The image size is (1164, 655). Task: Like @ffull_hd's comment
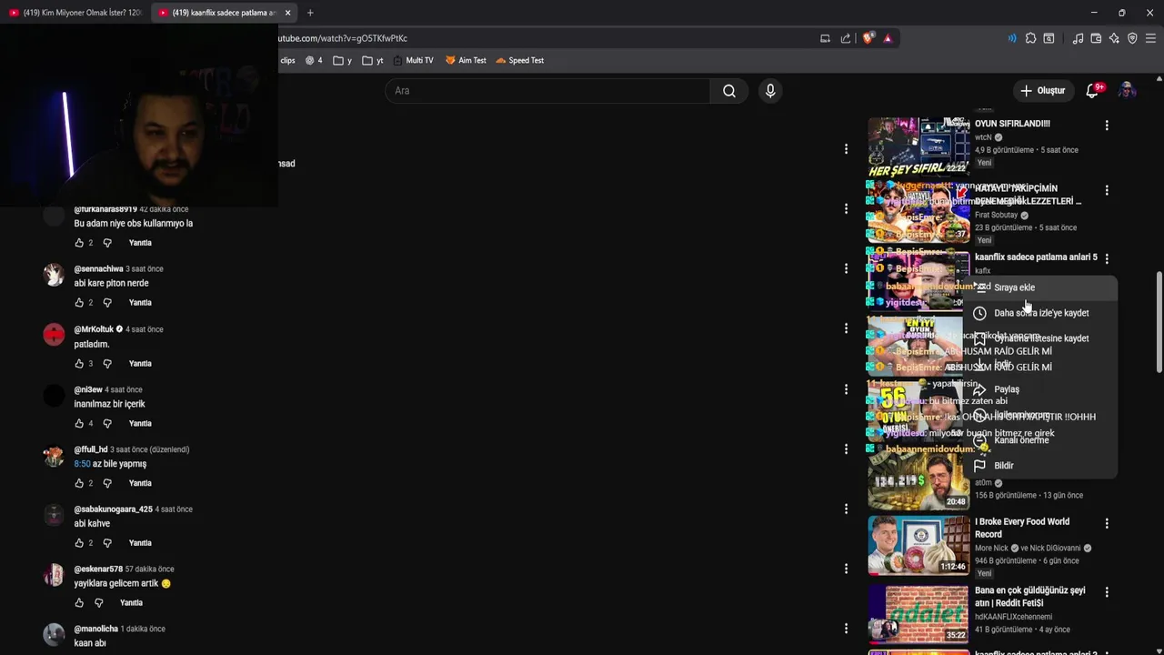pyautogui.click(x=79, y=483)
